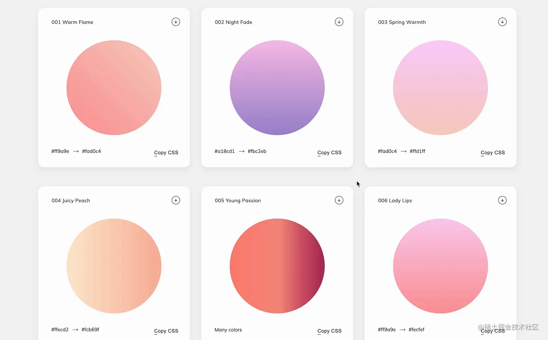
Task: Copy CSS for Night Fade
Action: tap(329, 153)
